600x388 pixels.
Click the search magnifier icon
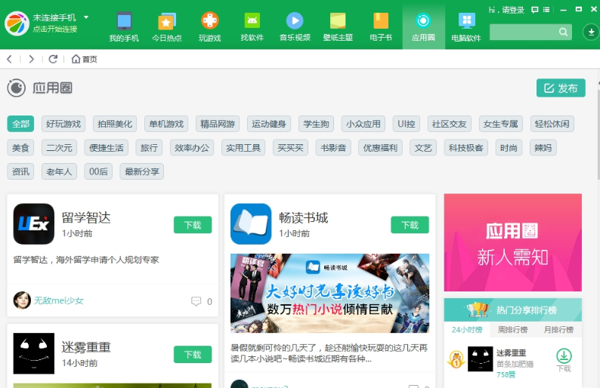coord(563,32)
